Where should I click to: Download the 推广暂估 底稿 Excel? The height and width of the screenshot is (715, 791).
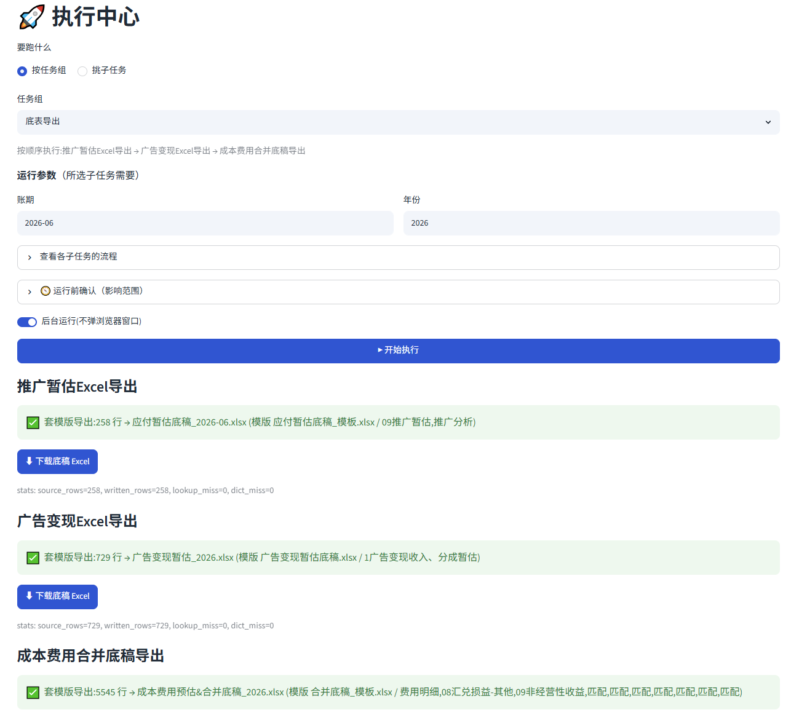click(x=57, y=462)
